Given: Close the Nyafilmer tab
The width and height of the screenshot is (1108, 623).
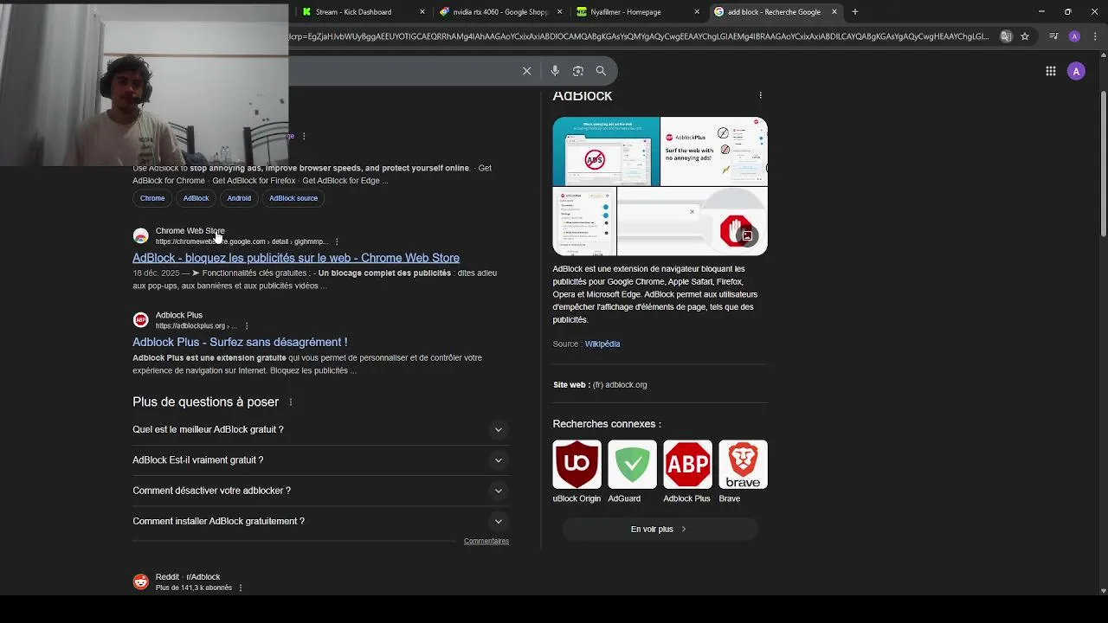Looking at the screenshot, I should (x=697, y=12).
